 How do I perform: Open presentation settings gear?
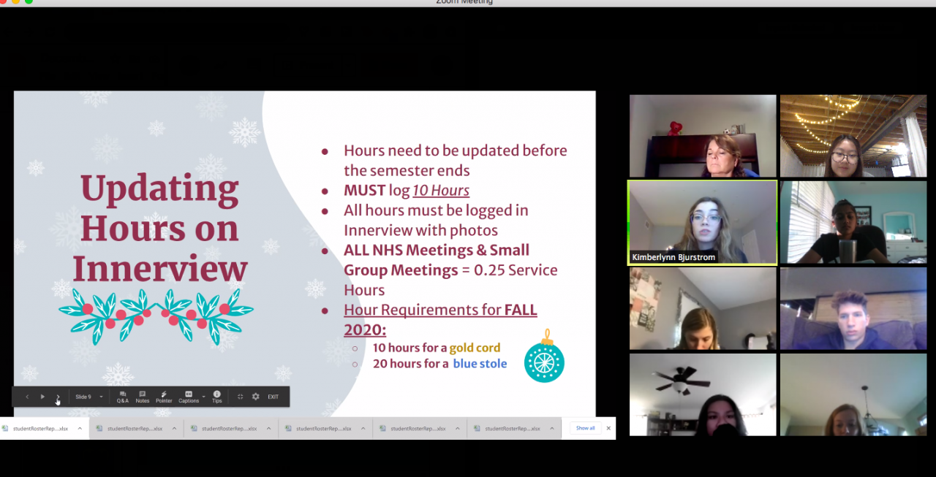[255, 397]
